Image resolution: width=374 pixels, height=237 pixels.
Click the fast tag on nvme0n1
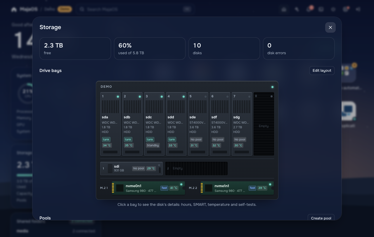(x=165, y=188)
